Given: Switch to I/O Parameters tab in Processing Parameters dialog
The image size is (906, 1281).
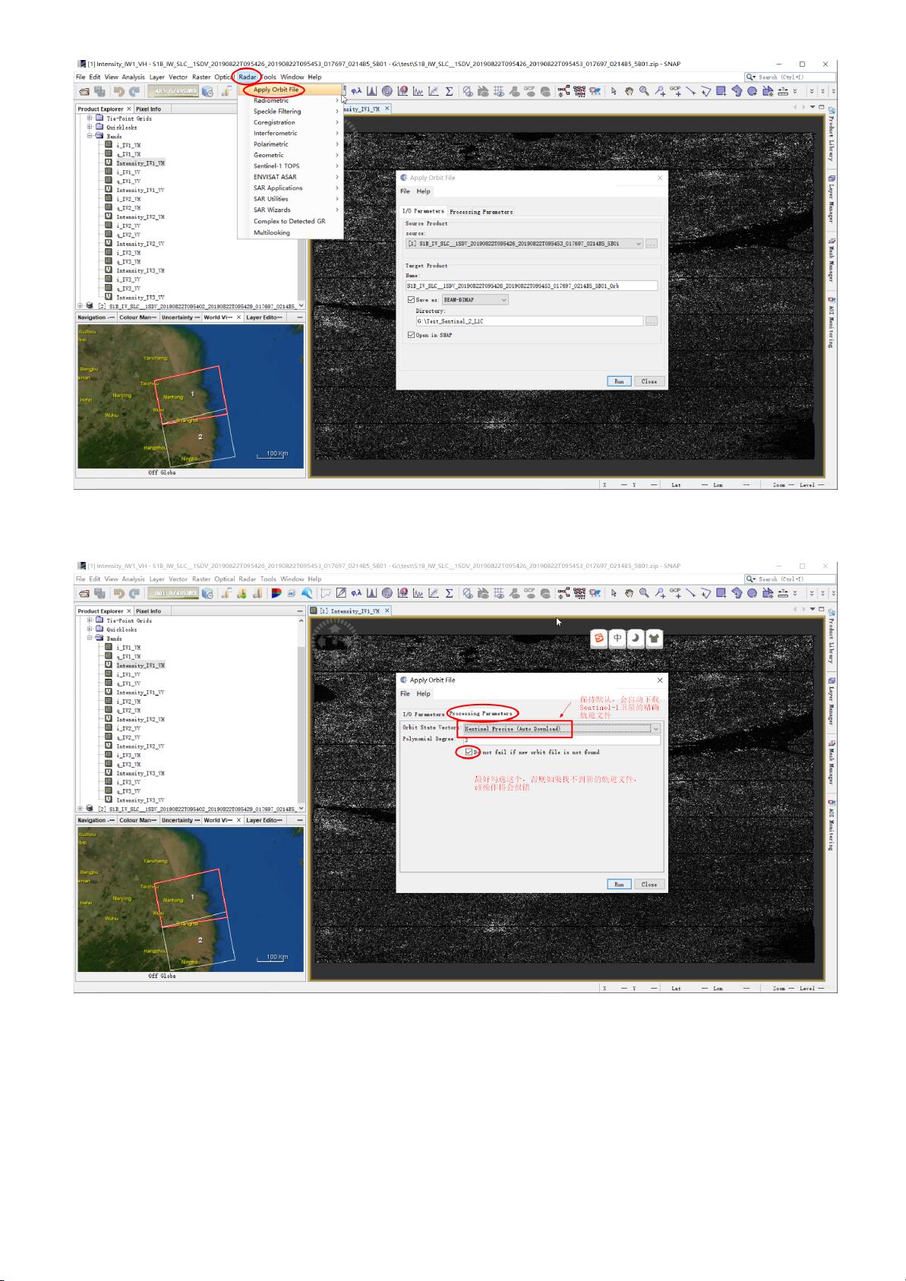Looking at the screenshot, I should pos(423,714).
